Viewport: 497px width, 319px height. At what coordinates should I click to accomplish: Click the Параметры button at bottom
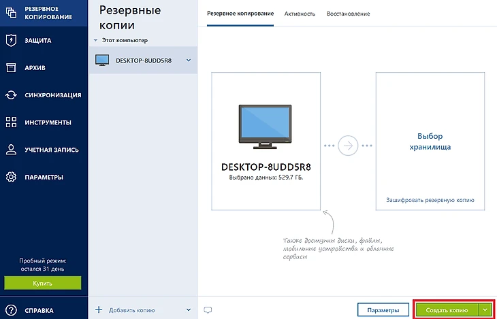click(x=383, y=309)
